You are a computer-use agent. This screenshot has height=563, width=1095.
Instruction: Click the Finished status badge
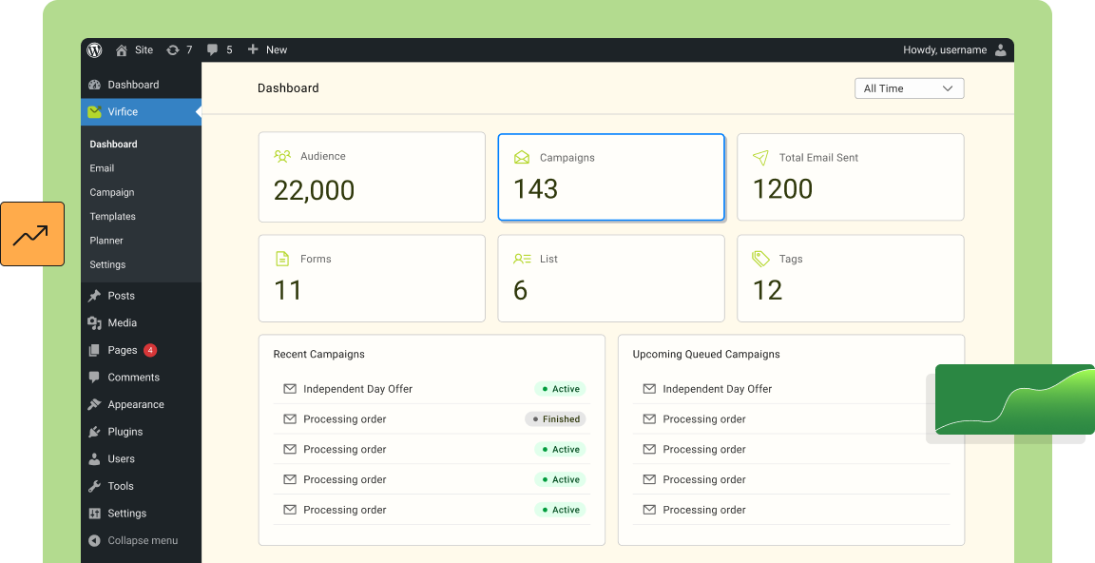[555, 419]
